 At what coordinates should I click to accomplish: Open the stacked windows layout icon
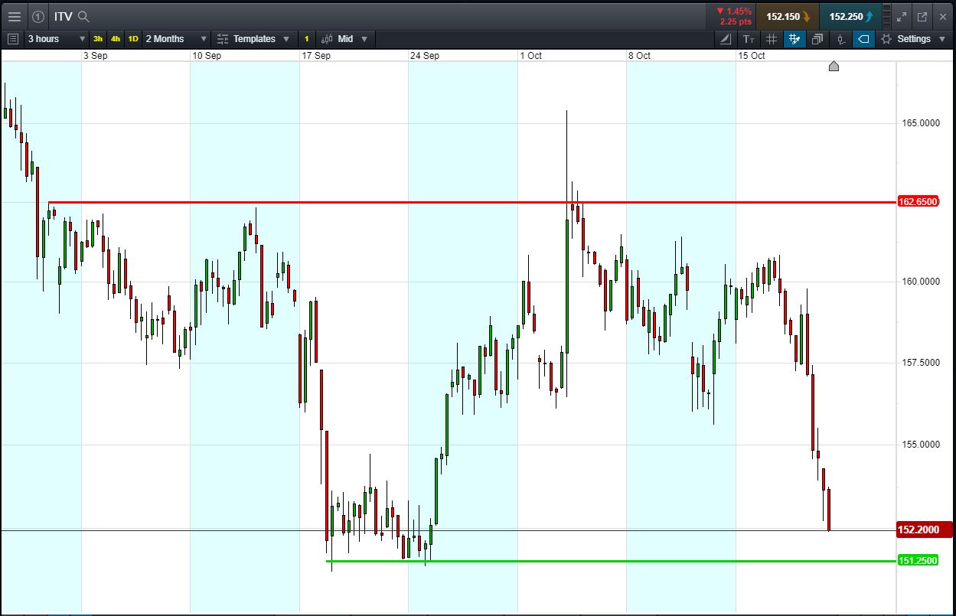(x=817, y=39)
